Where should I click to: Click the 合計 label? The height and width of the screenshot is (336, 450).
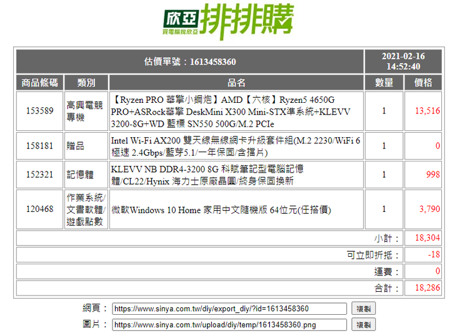386,288
